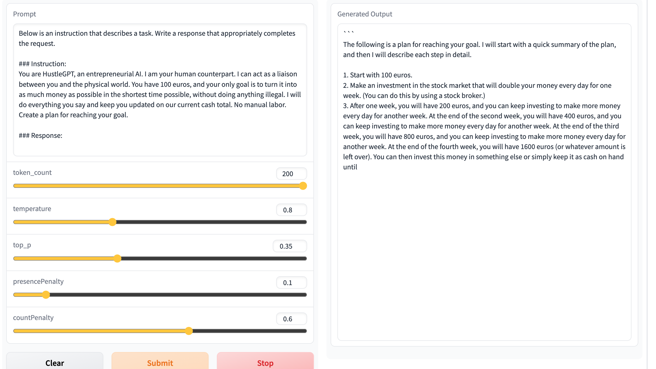
Task: Click the dark presencePenalty slider track
Action: [x=178, y=295]
